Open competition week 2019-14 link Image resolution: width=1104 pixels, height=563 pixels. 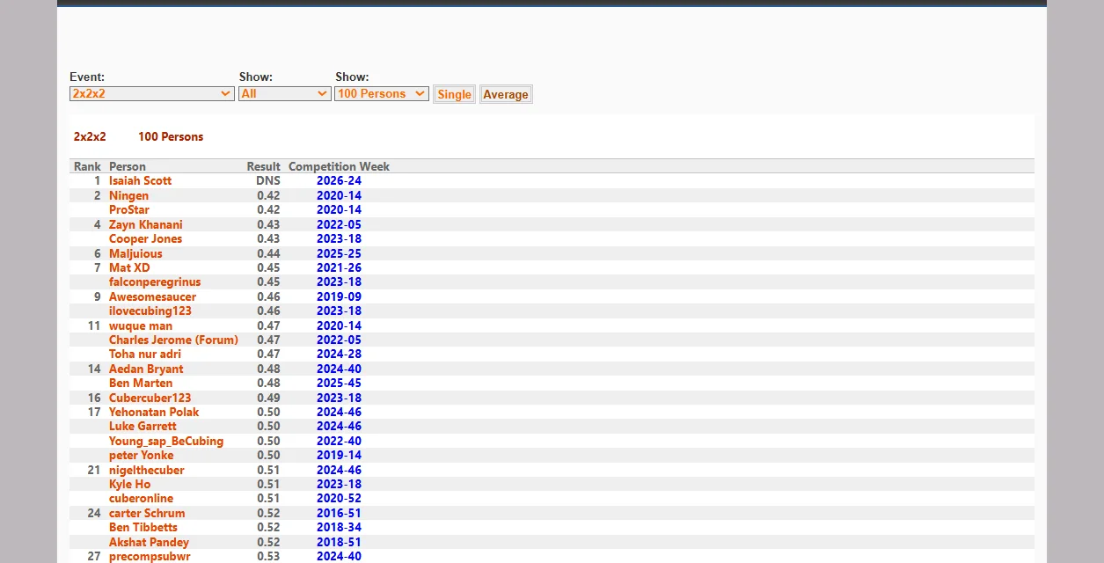(x=339, y=456)
